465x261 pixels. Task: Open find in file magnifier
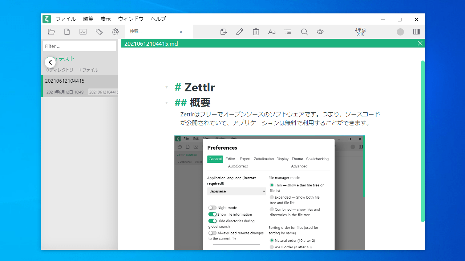tap(304, 32)
